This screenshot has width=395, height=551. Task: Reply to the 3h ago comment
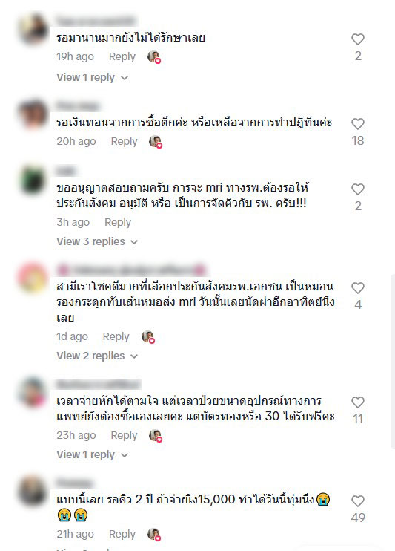pos(118,222)
